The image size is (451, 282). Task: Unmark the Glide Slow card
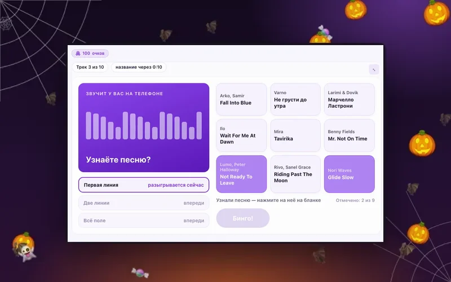349,174
